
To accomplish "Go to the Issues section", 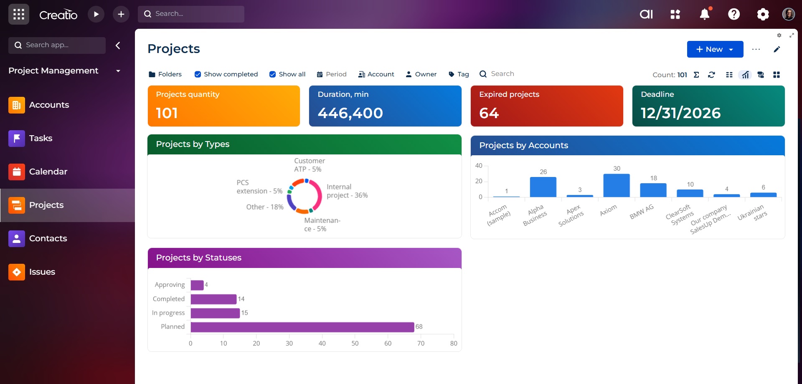I will tap(42, 272).
